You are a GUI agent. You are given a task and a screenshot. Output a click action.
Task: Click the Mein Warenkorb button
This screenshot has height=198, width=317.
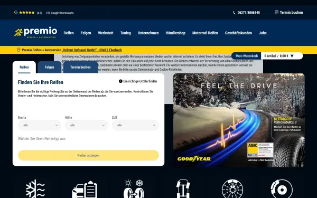246,56
